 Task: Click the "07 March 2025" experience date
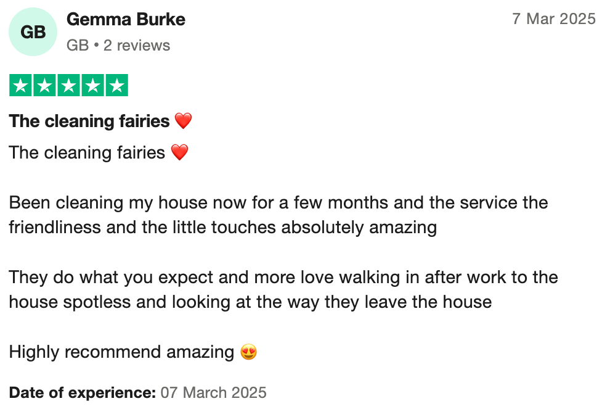[x=213, y=392]
